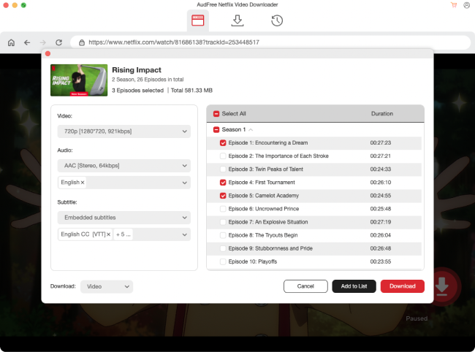Screen dimensions: 475x352
Task: Toggle the Season 1 checkbox
Action: point(216,129)
